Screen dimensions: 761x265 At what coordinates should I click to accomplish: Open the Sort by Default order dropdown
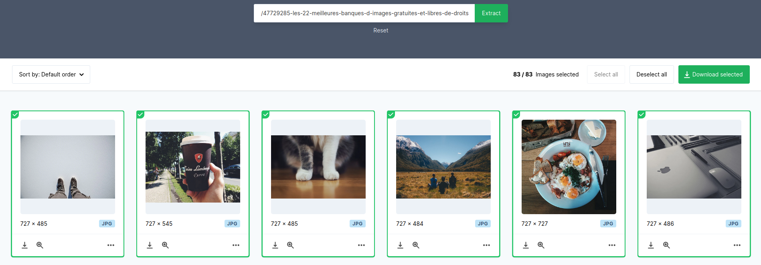click(x=51, y=74)
